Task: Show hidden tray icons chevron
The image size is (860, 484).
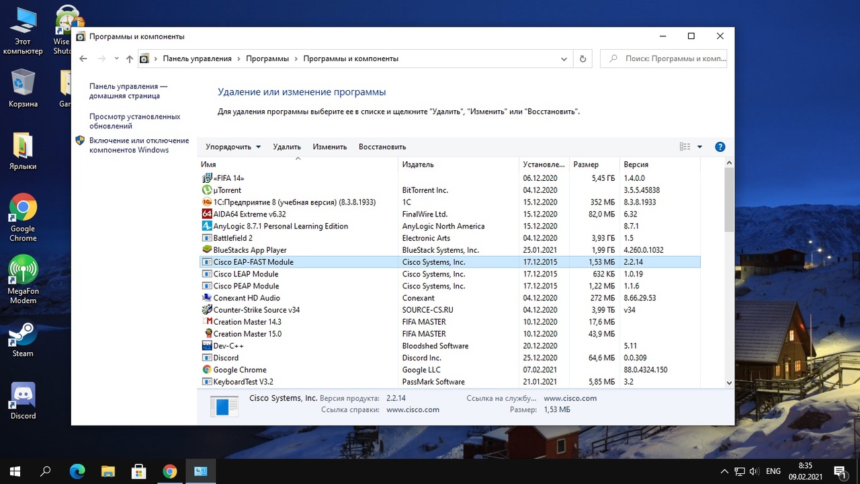Action: (x=724, y=471)
